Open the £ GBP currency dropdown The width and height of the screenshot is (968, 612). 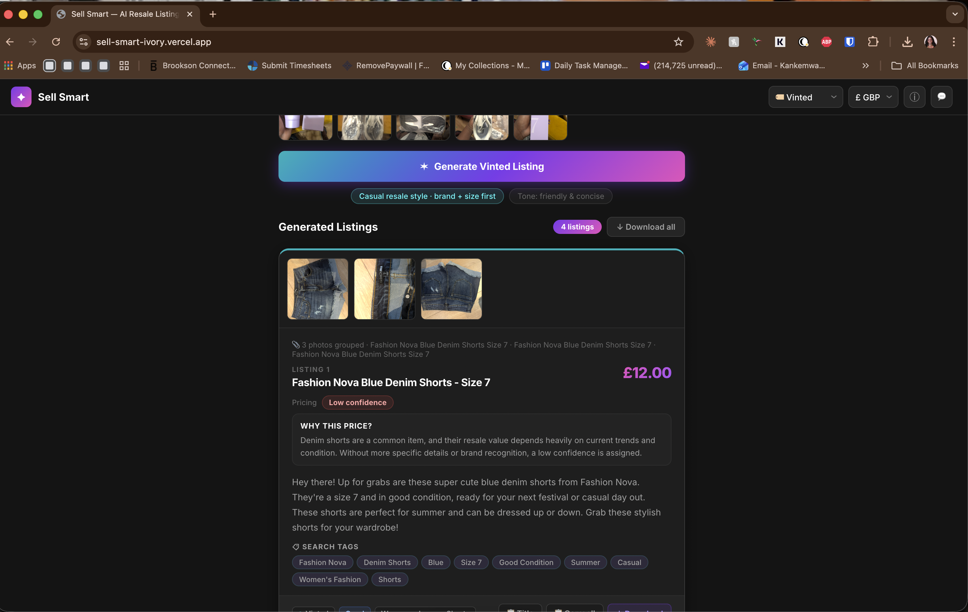pyautogui.click(x=873, y=97)
